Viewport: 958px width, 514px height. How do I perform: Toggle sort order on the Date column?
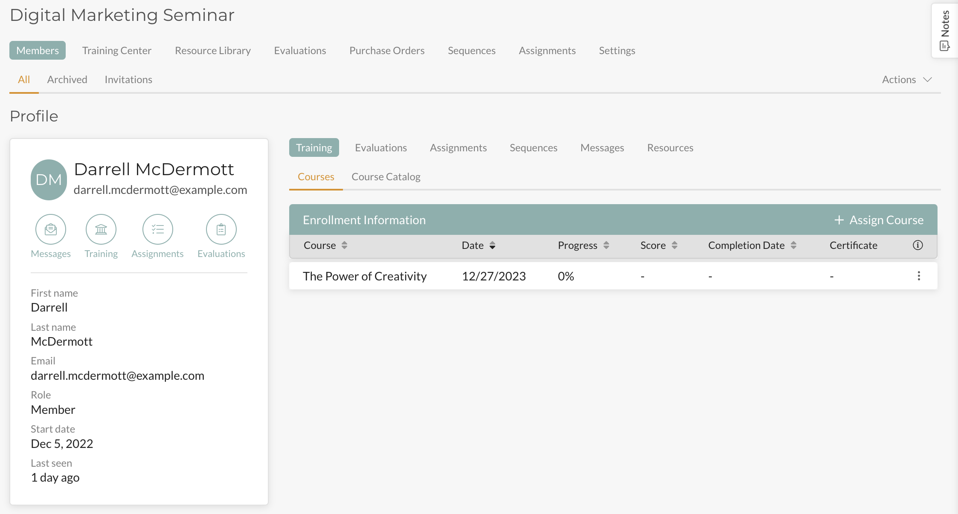pyautogui.click(x=493, y=245)
